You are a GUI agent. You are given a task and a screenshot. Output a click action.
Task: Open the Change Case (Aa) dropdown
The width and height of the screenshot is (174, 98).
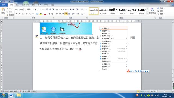pos(43,10)
